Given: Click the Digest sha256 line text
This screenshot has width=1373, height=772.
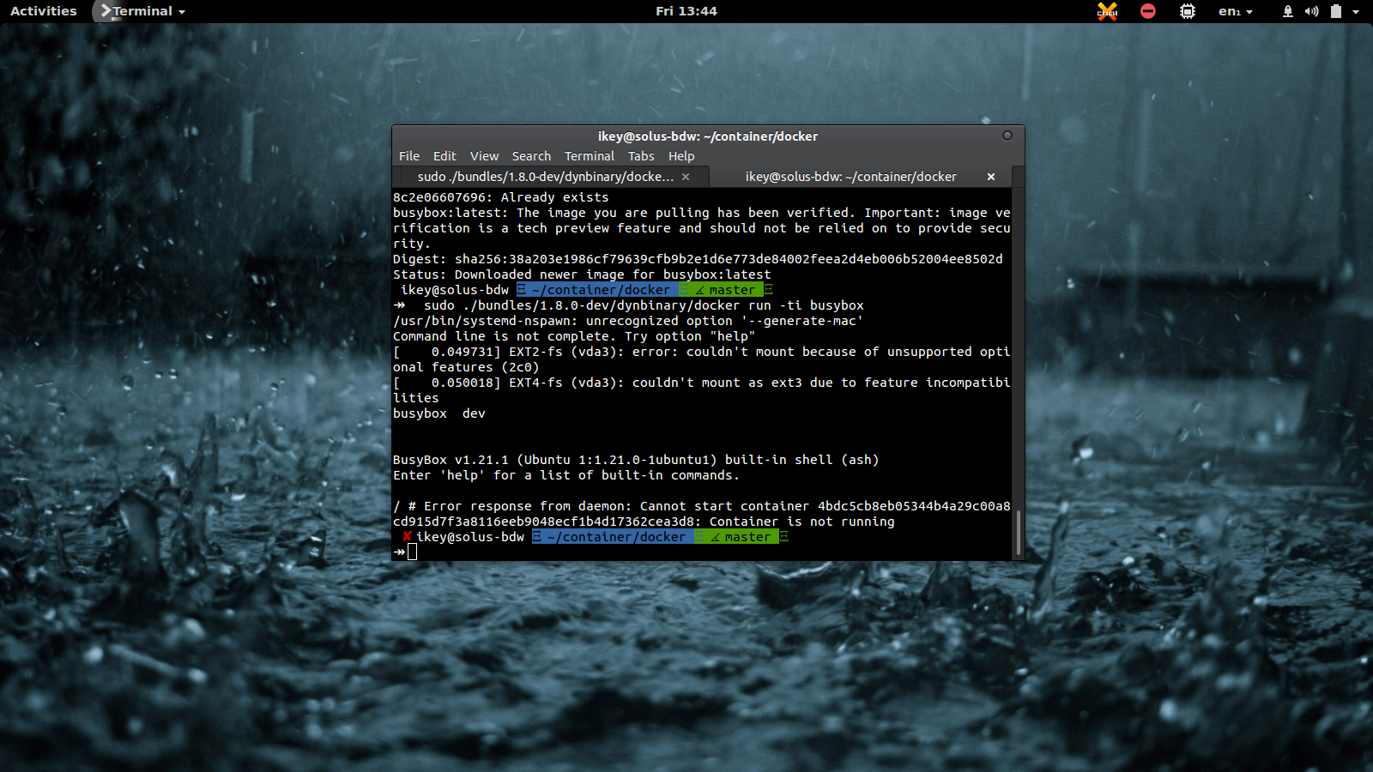Looking at the screenshot, I should [698, 259].
